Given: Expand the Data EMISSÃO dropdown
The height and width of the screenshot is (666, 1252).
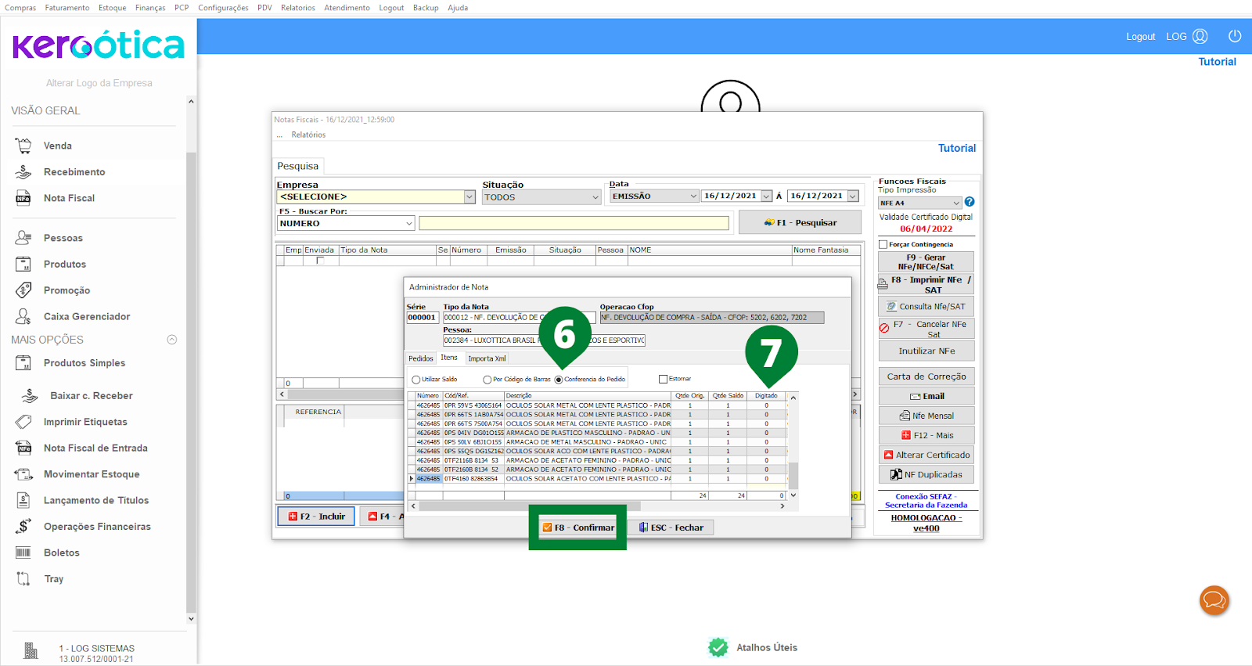Looking at the screenshot, I should 693,196.
